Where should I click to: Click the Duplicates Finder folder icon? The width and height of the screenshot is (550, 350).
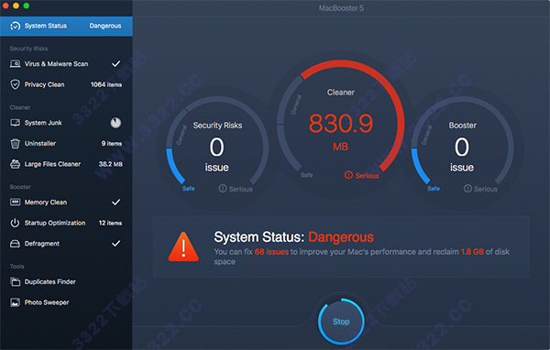tap(15, 281)
